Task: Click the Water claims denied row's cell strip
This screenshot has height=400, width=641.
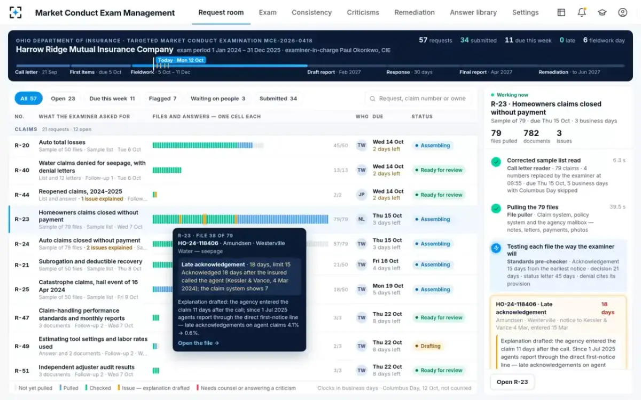Action: coord(167,170)
